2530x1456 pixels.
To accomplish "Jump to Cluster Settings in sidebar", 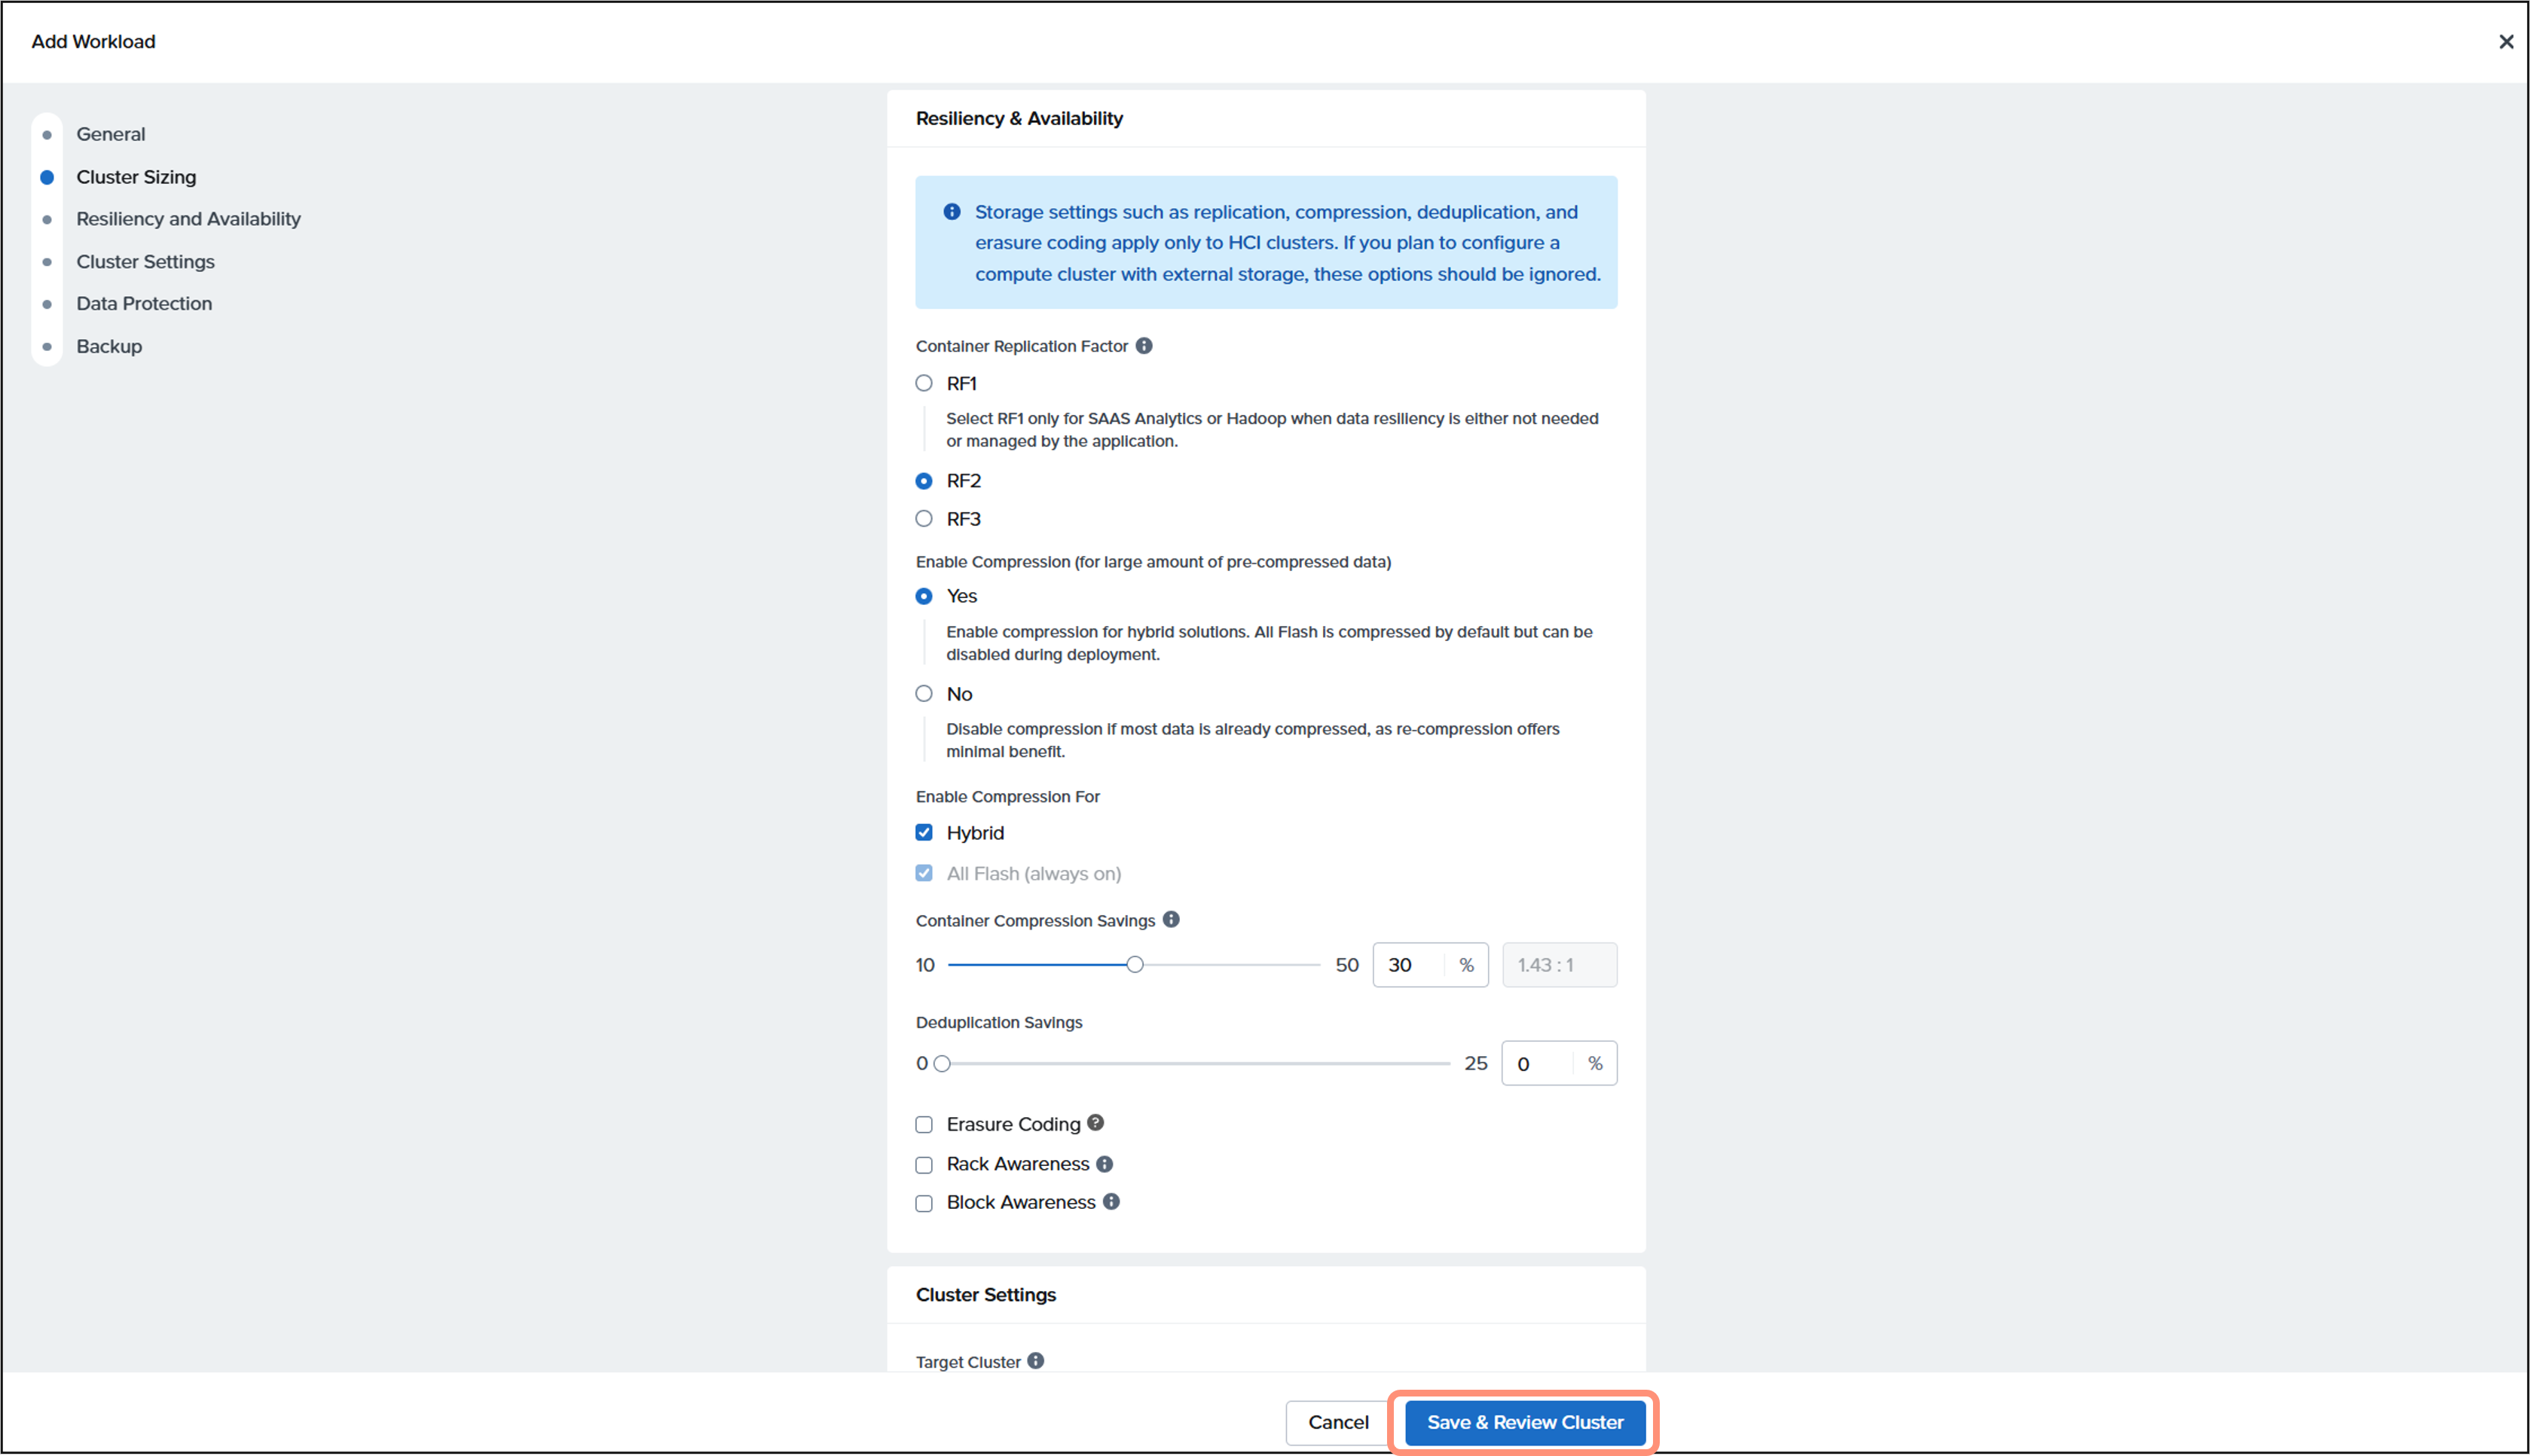I will tap(145, 261).
